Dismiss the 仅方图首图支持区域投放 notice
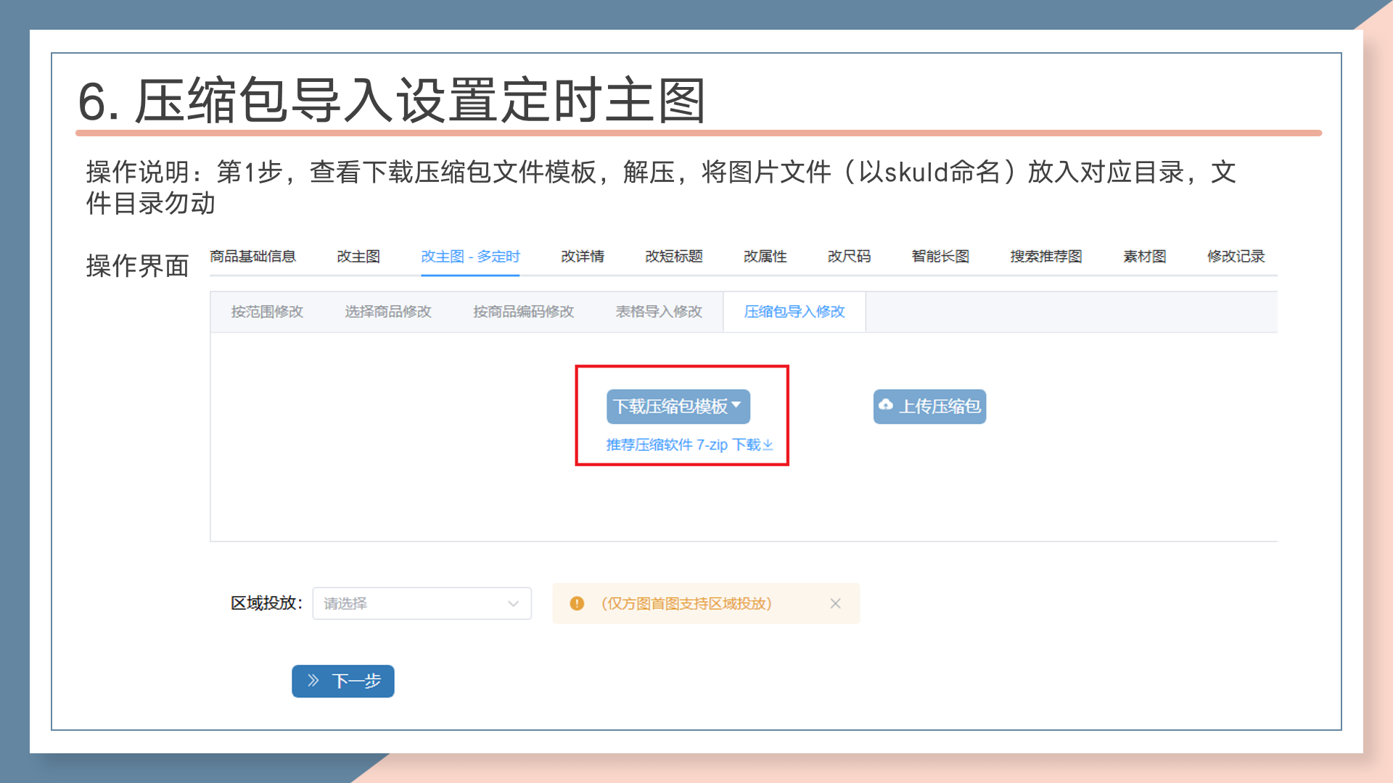Viewport: 1393px width, 783px height. pyautogui.click(x=835, y=603)
